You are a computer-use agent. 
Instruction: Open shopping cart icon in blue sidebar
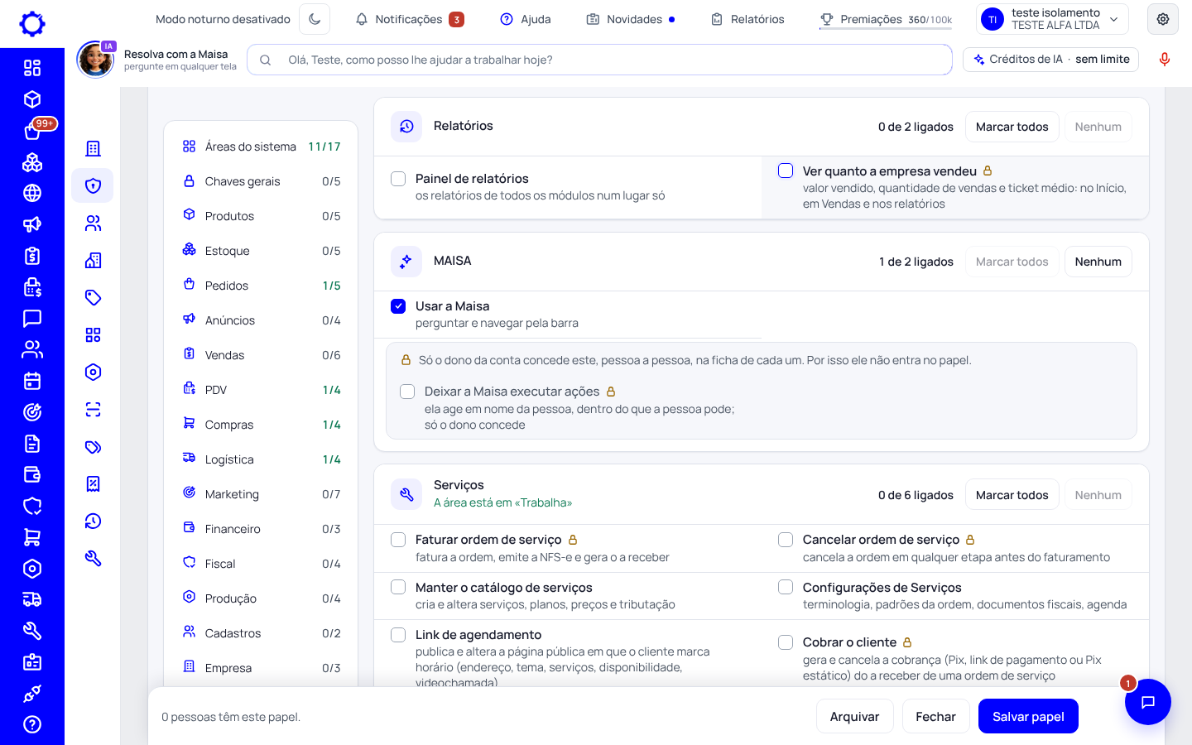pos(32,537)
